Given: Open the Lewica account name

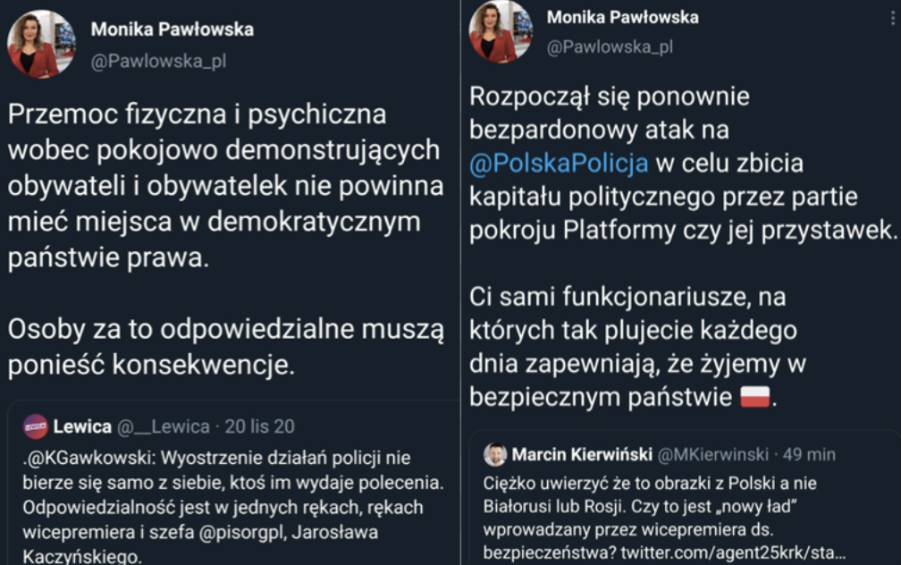Looking at the screenshot, I should click(x=81, y=426).
